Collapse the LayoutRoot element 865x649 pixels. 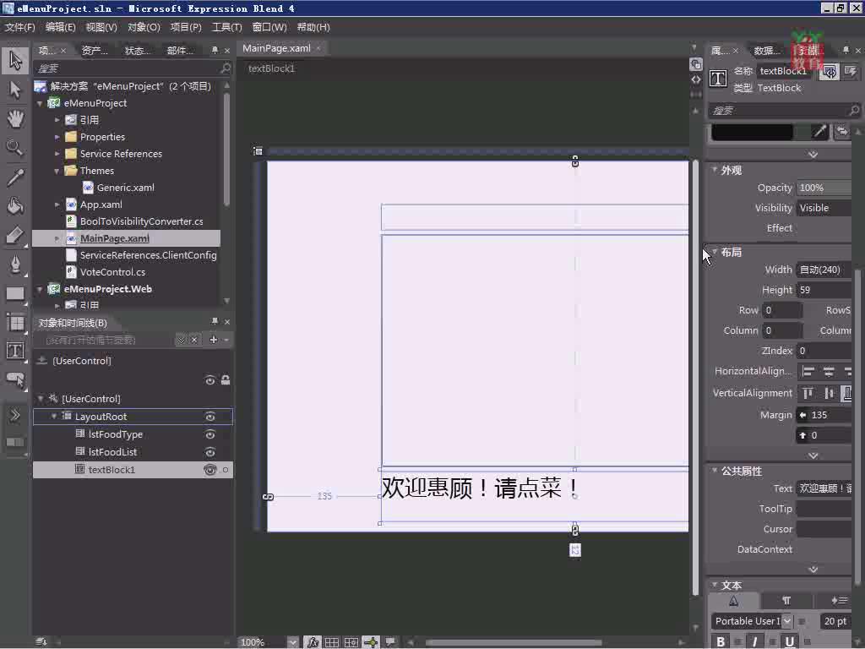tap(54, 416)
